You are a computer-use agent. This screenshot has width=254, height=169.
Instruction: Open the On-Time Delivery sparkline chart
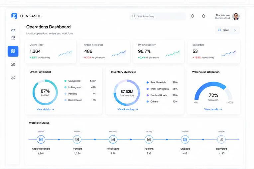pyautogui.click(x=173, y=54)
